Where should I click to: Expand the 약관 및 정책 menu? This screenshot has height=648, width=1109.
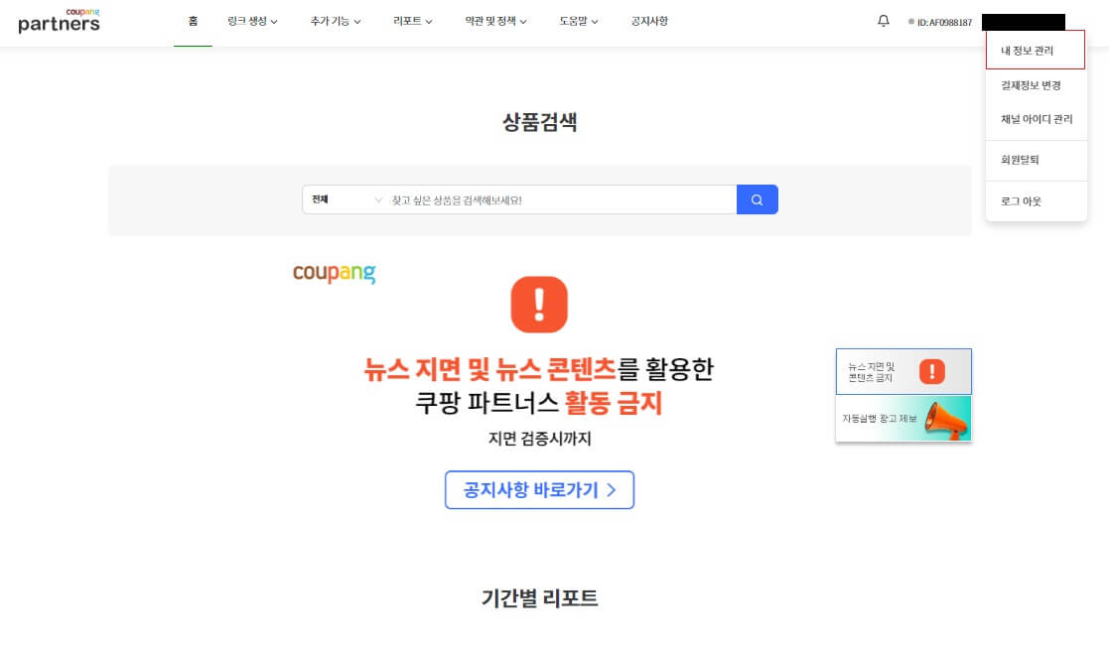(495, 21)
